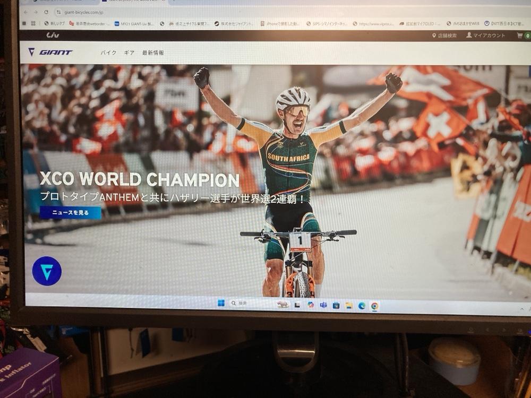Open the Windows Start menu
Screen dimensions: 531x398
[x=221, y=303]
